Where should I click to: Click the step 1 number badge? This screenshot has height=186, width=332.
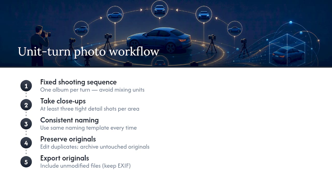[26, 86]
